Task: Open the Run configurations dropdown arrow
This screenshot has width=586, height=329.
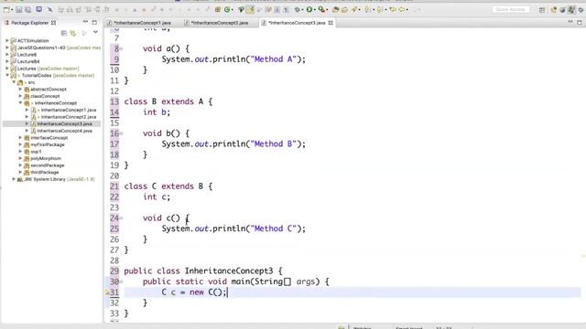Action: click(x=314, y=10)
